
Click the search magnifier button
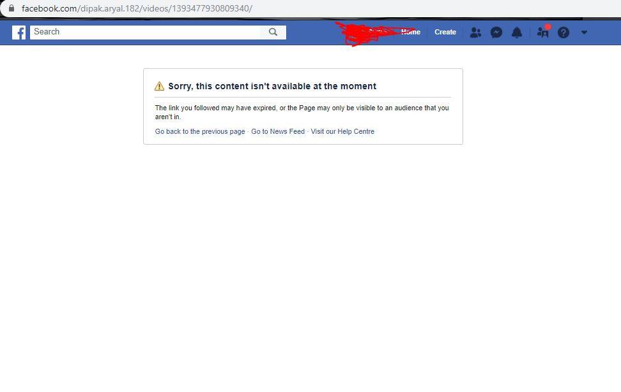pyautogui.click(x=273, y=32)
